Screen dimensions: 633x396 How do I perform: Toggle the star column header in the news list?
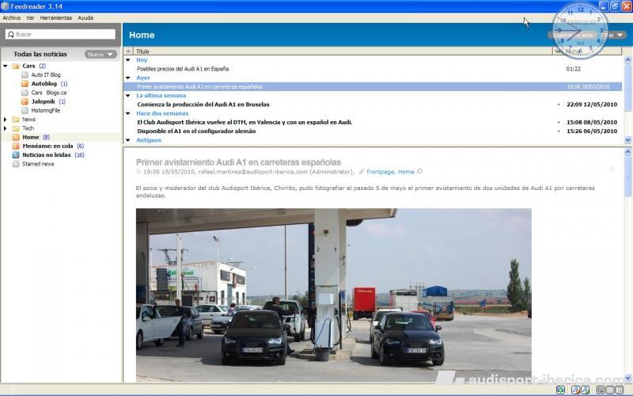(x=128, y=51)
